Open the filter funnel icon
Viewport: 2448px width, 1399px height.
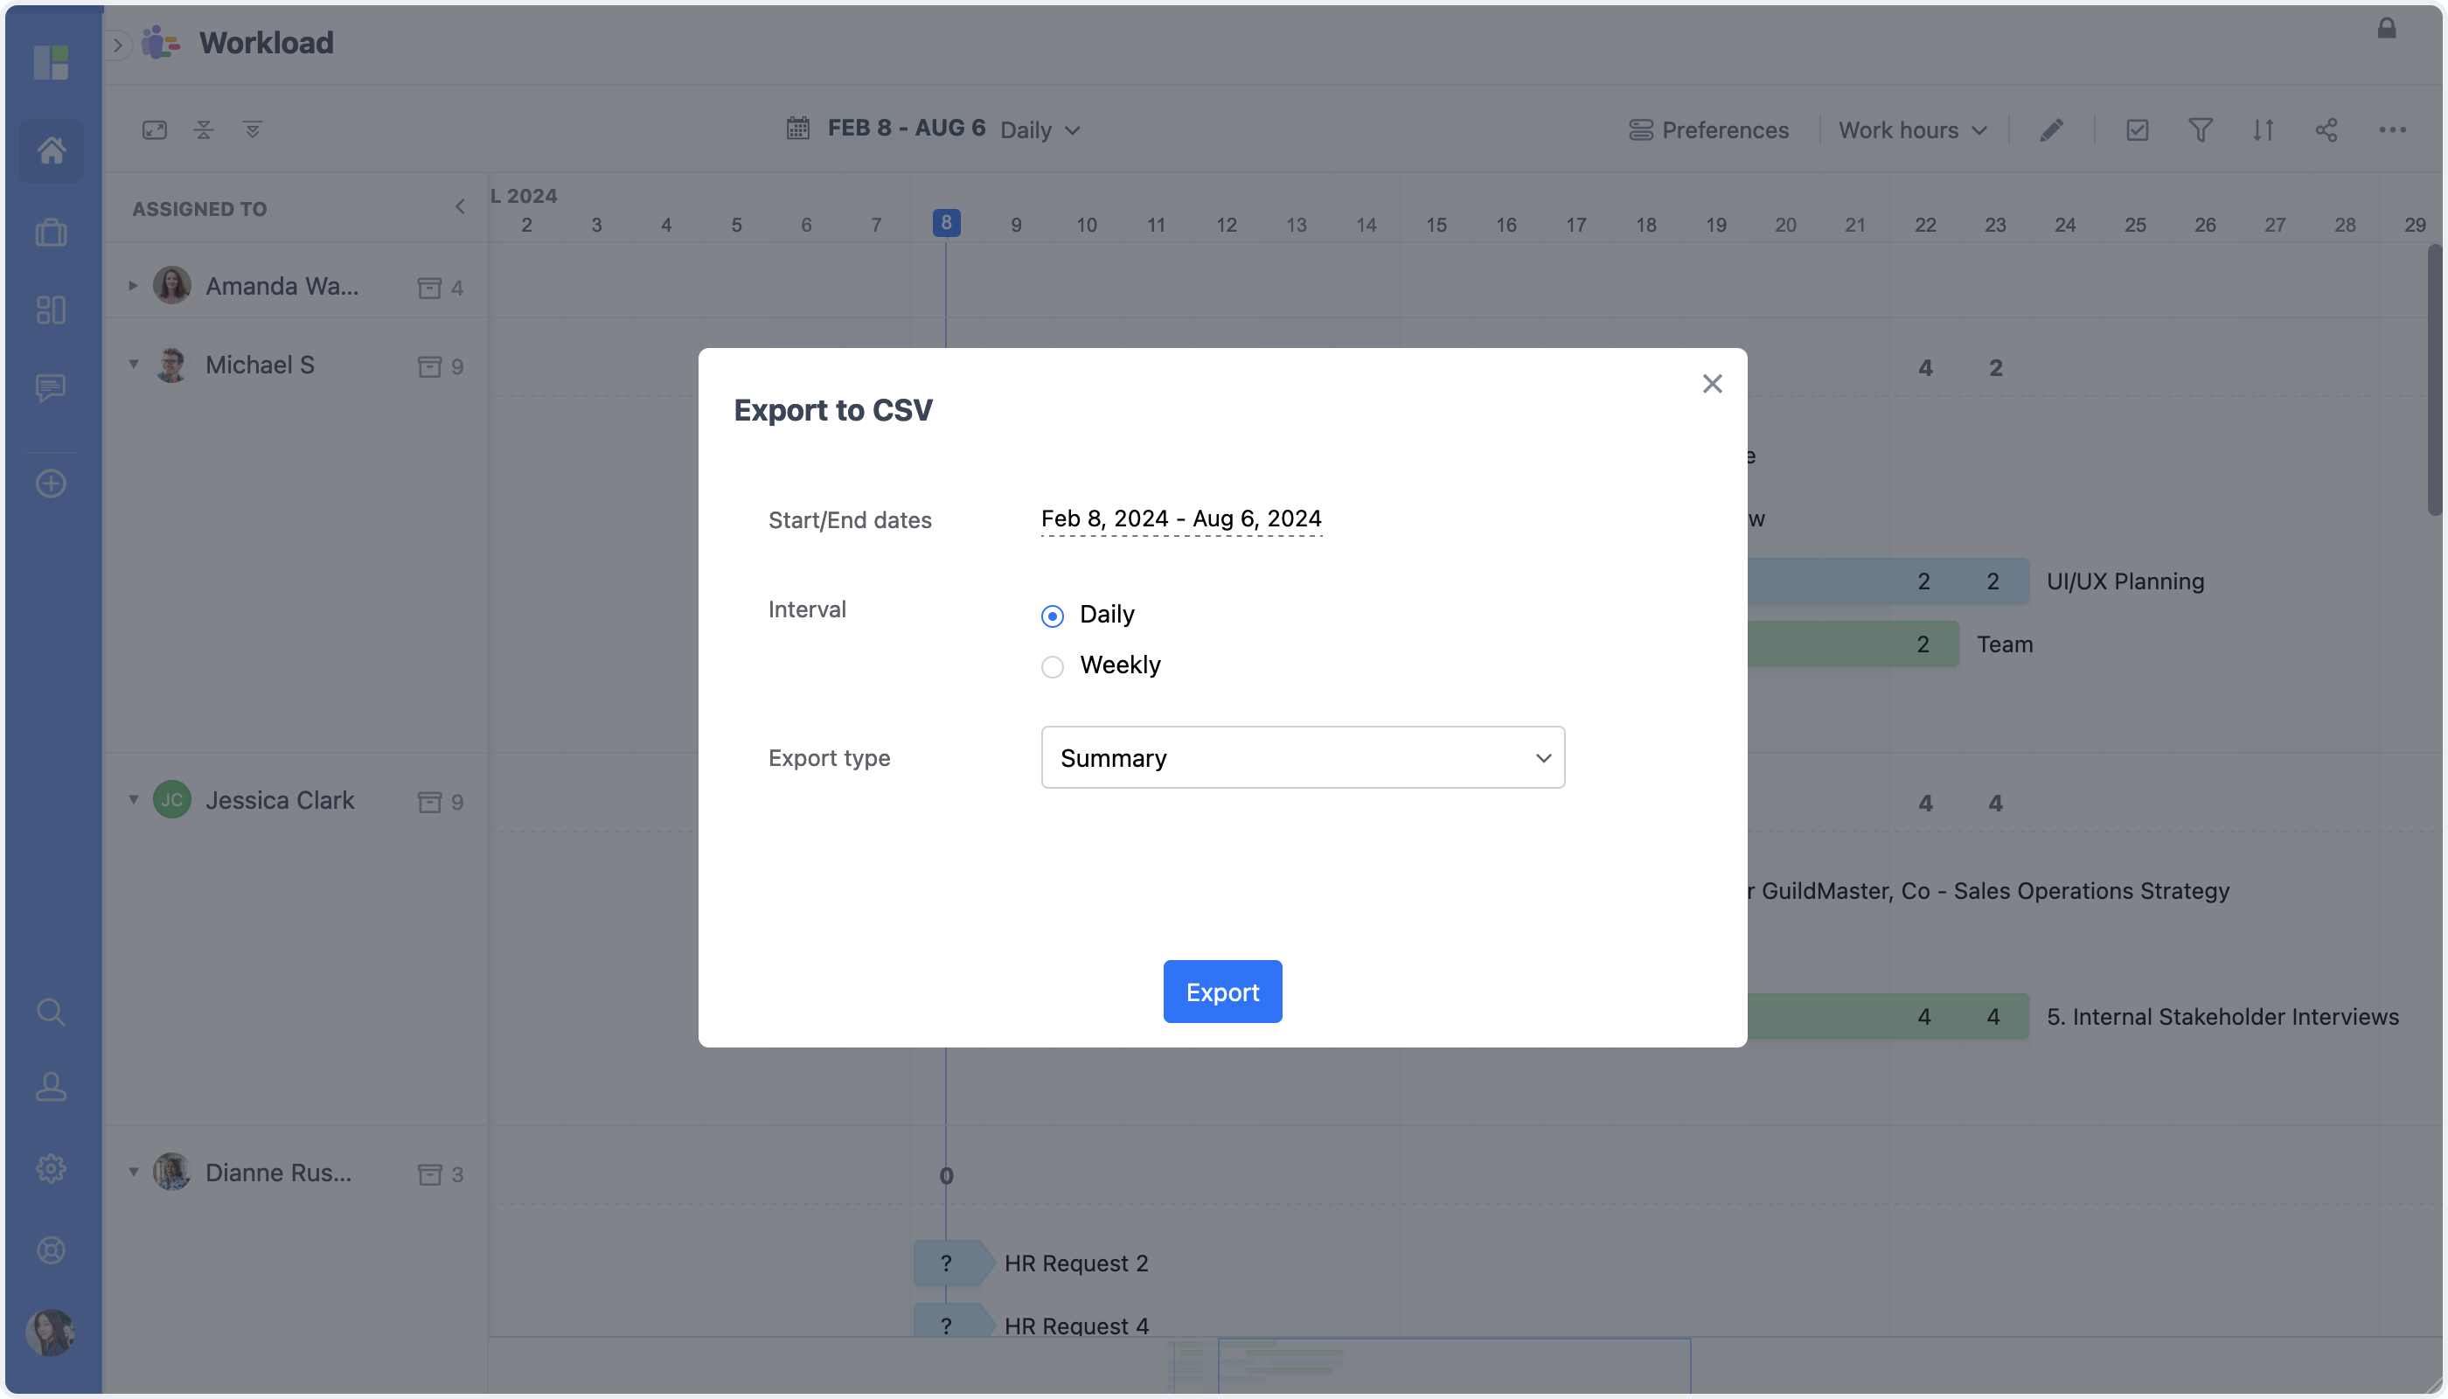pos(2200,129)
